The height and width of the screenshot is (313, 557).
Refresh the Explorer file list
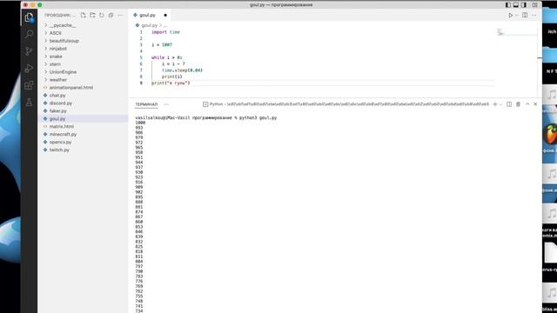point(102,16)
